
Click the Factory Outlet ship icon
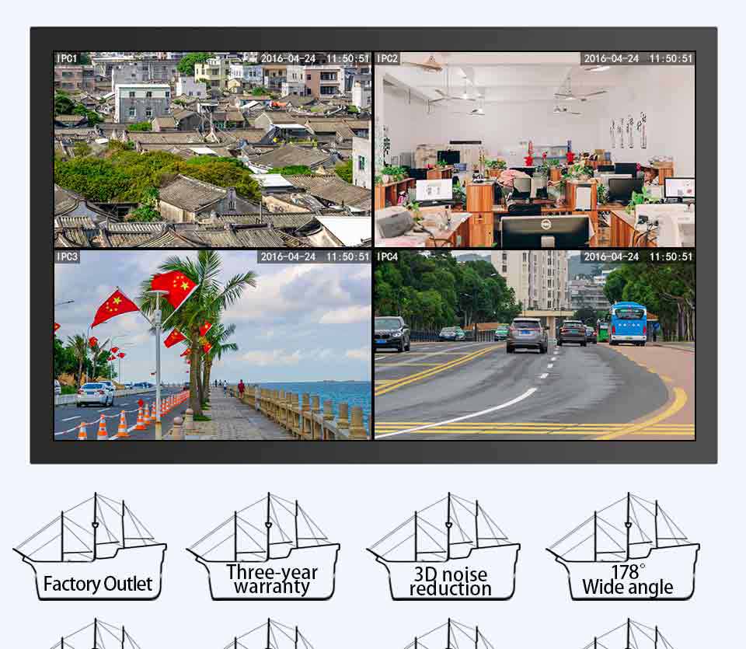(90, 547)
